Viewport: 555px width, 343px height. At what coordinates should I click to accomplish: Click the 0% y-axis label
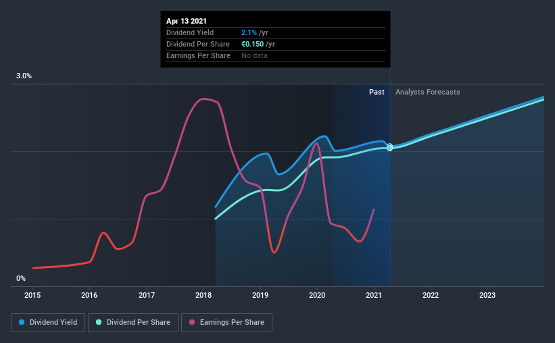(21, 279)
